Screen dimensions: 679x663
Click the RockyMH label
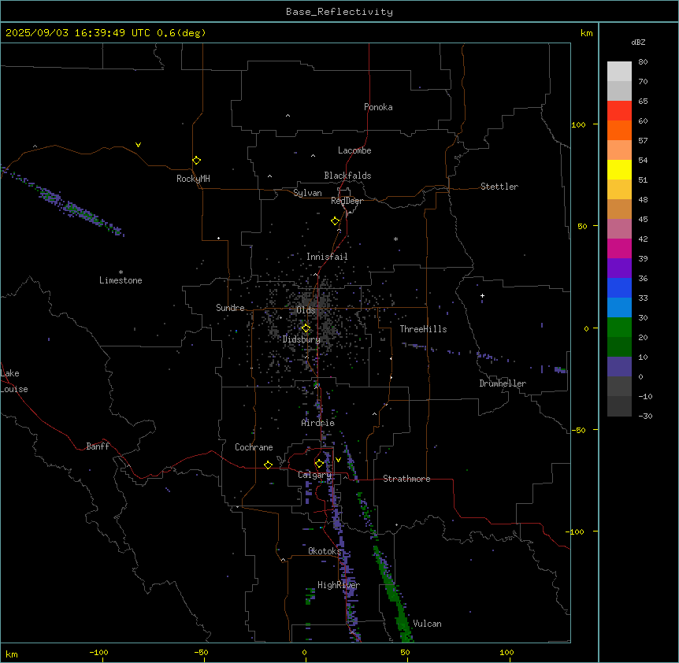click(193, 179)
